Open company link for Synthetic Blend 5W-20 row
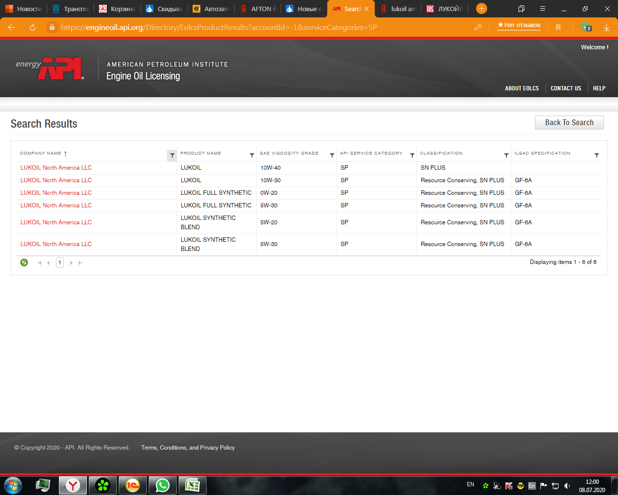618x495 pixels. 56,222
